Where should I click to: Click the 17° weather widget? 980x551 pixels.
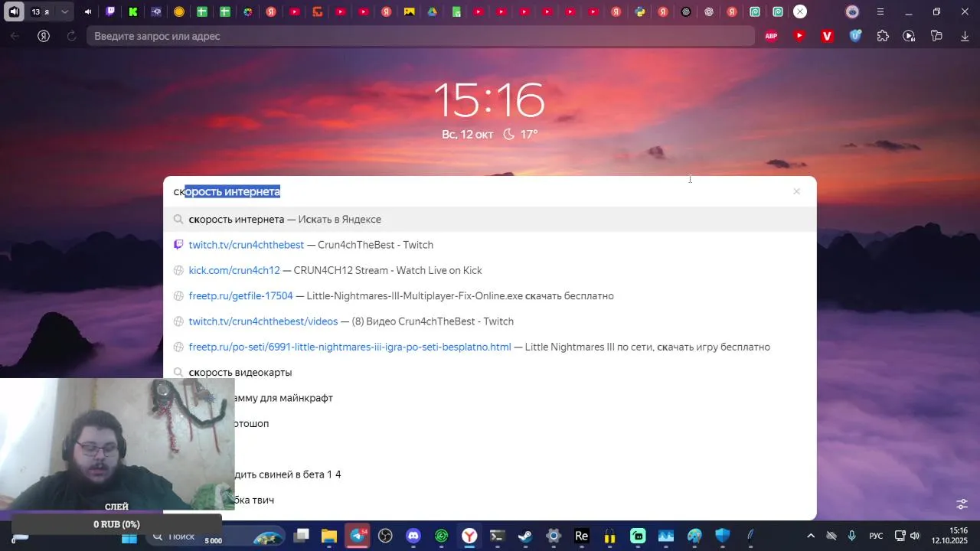521,134
